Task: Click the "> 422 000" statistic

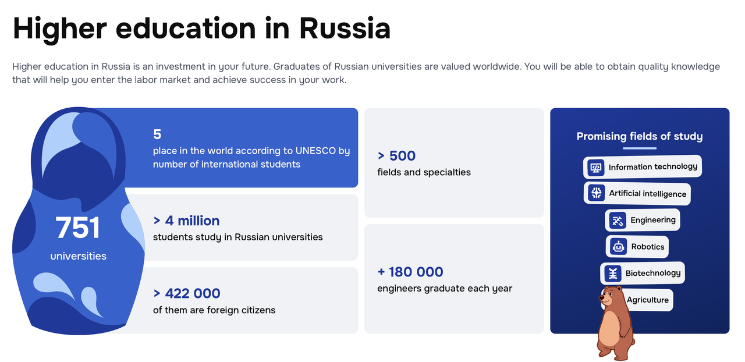Action: point(187,293)
